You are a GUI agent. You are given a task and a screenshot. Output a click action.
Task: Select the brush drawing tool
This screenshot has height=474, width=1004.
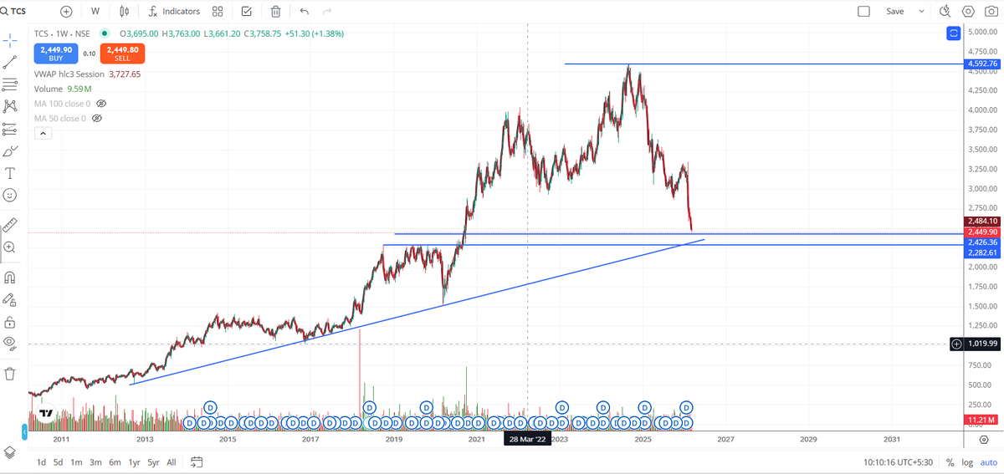pyautogui.click(x=10, y=151)
